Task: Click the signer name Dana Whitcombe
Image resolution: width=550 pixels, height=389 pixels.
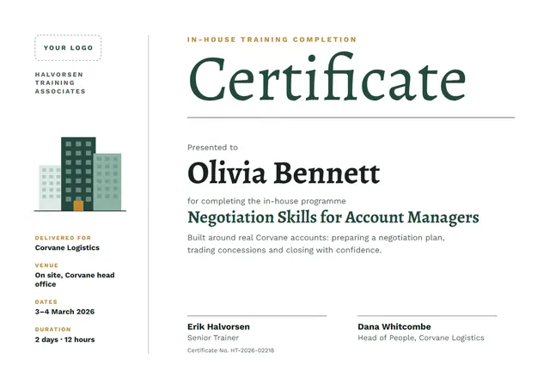Action: click(x=394, y=327)
